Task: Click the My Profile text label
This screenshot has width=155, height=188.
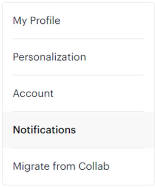Action: pos(37,21)
